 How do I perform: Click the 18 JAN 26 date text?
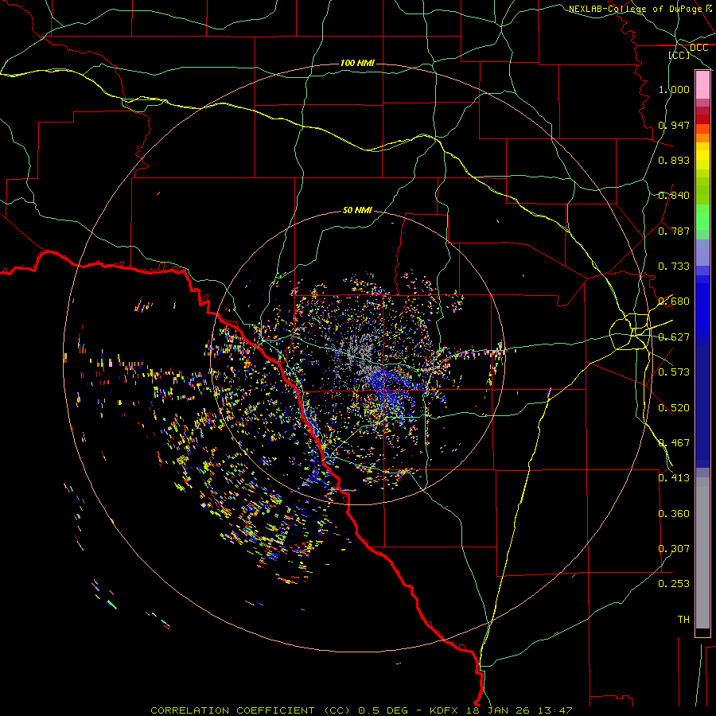(499, 710)
